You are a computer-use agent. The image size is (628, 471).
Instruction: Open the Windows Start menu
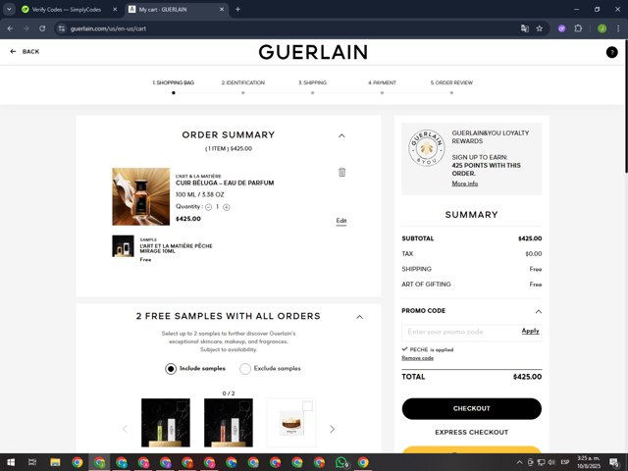click(x=11, y=462)
